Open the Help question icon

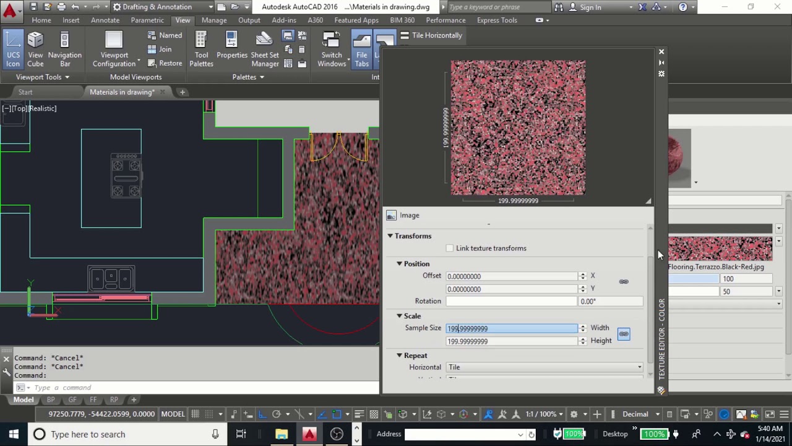tap(682, 7)
